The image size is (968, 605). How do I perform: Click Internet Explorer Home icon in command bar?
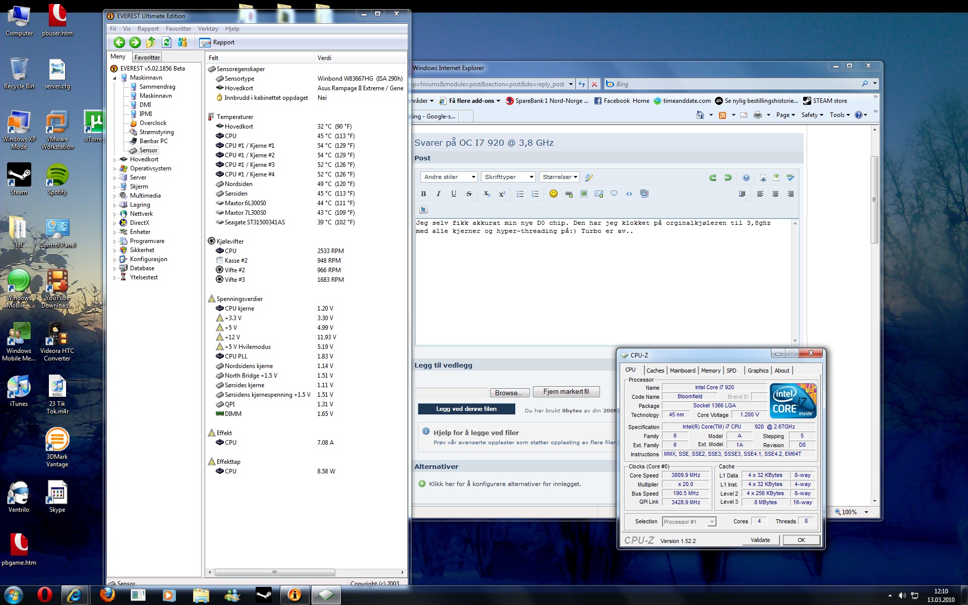pos(700,115)
